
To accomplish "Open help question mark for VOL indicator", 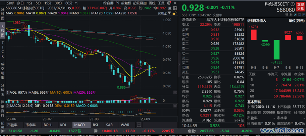I will (8, 93).
